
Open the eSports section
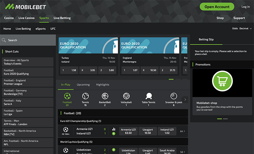[41, 29]
